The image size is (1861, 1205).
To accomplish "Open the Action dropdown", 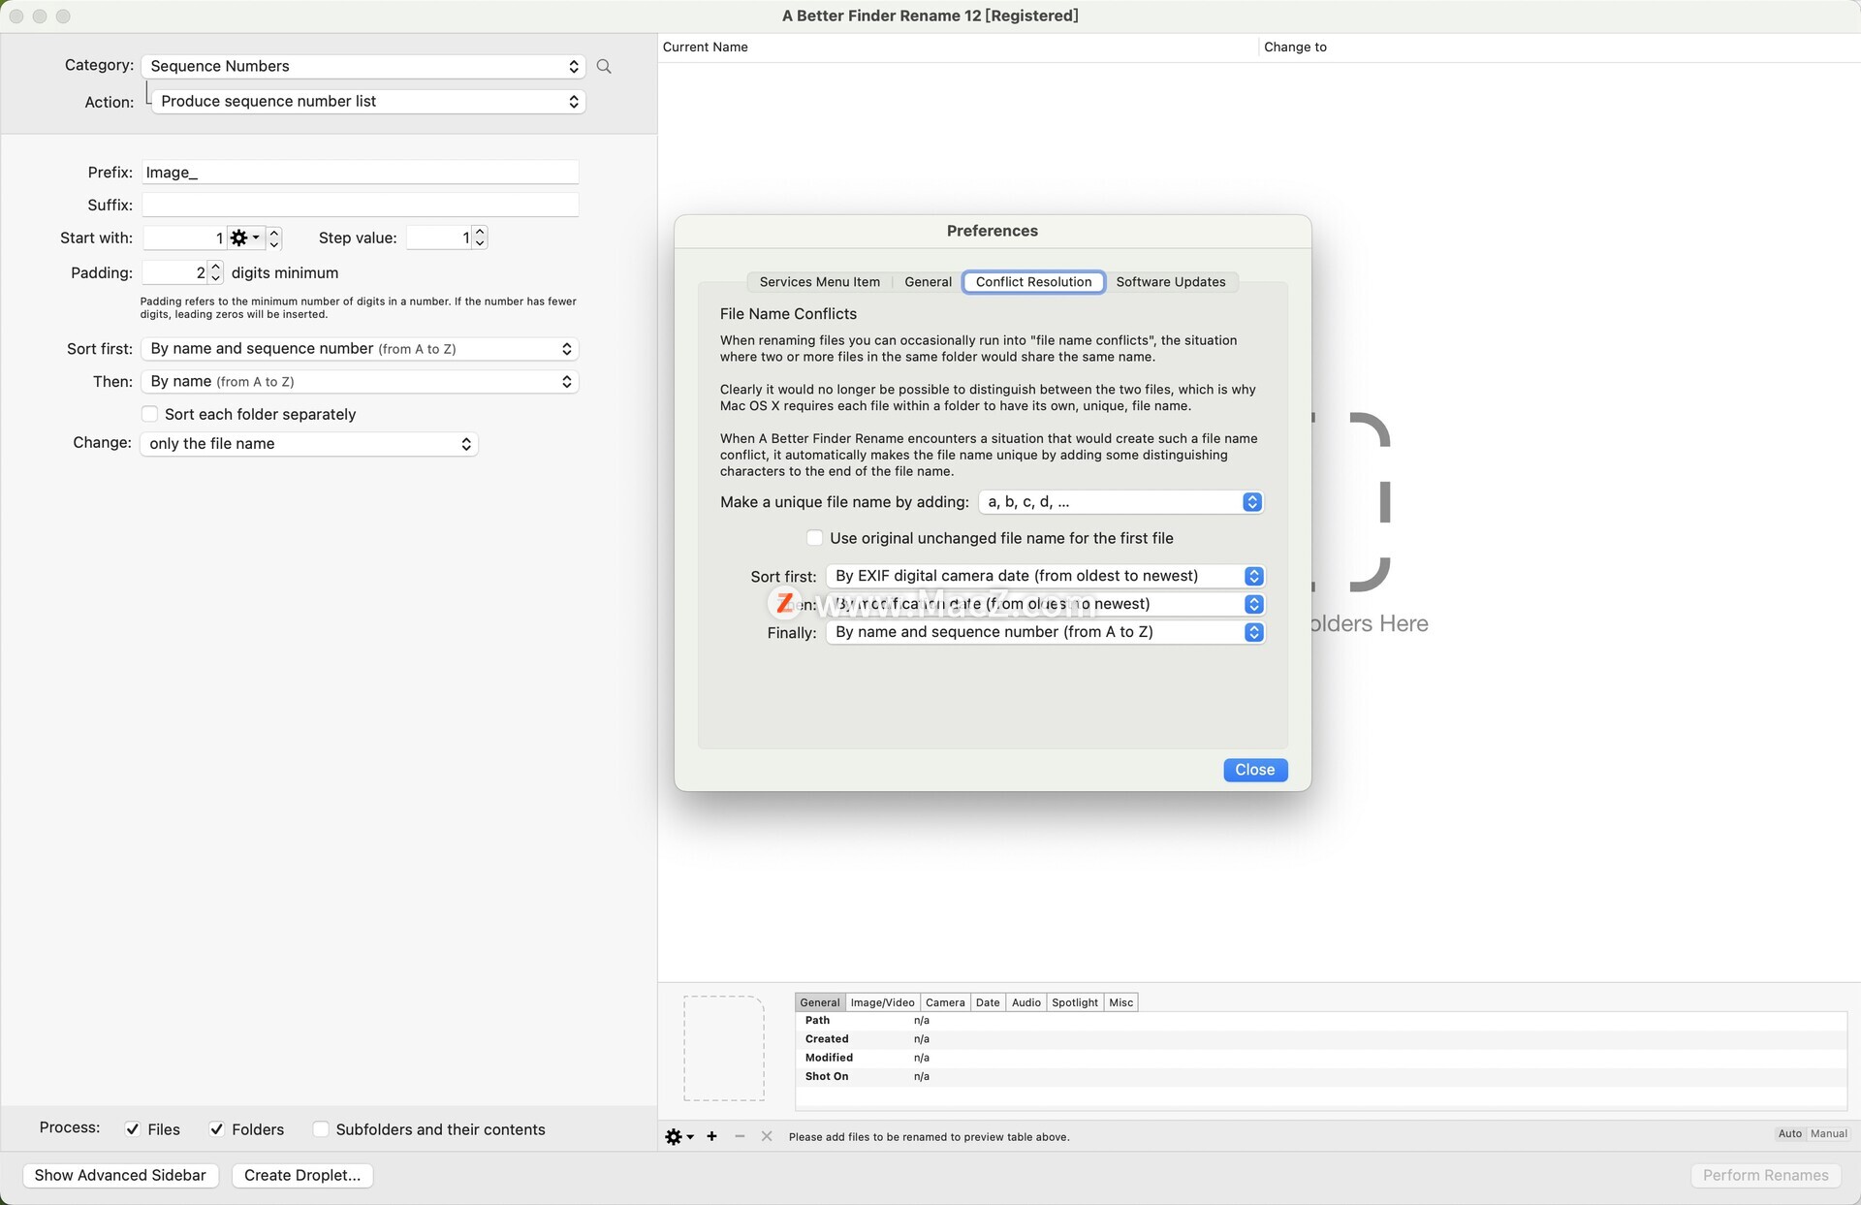I will click(368, 101).
